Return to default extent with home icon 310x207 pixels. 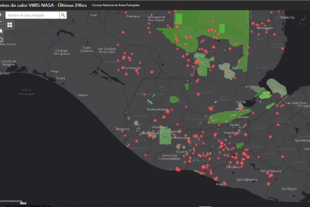point(1,31)
